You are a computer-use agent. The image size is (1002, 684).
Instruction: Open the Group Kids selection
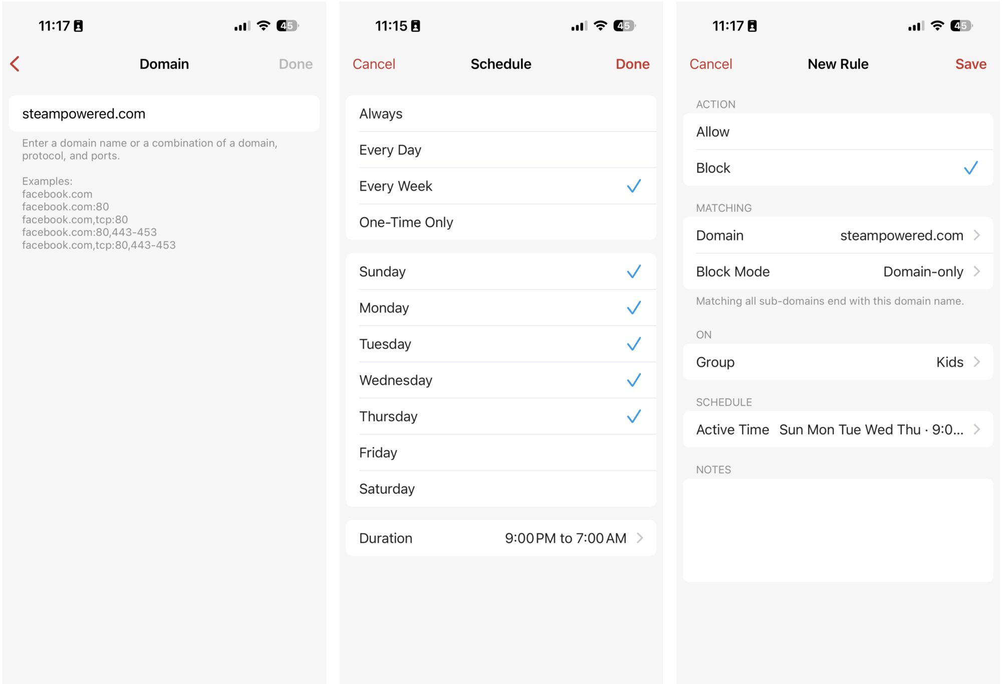pos(838,362)
